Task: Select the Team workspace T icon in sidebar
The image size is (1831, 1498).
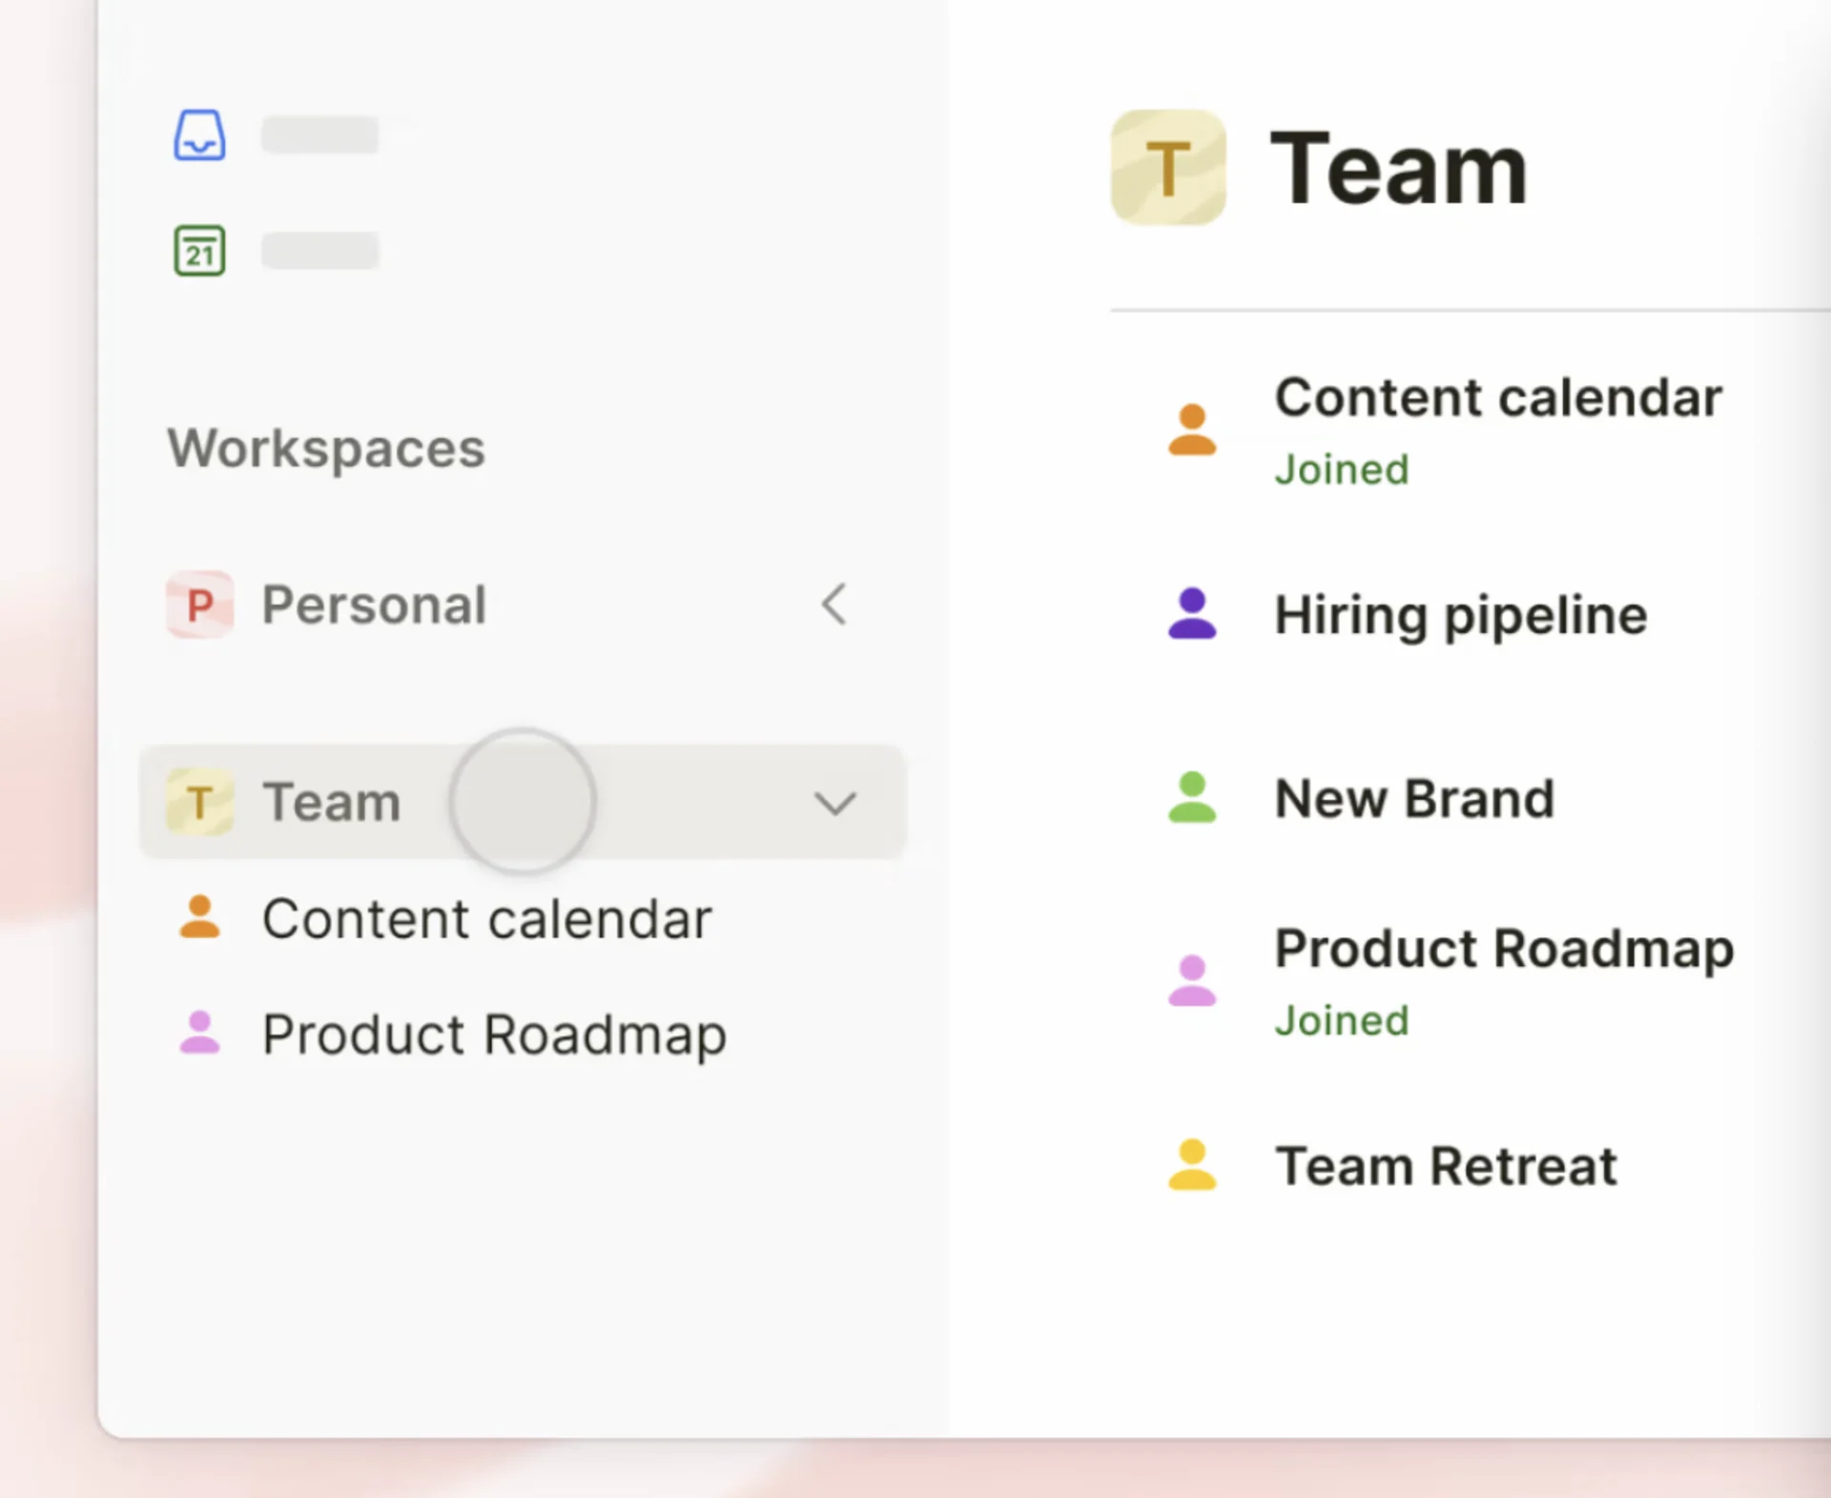Action: pyautogui.click(x=199, y=801)
